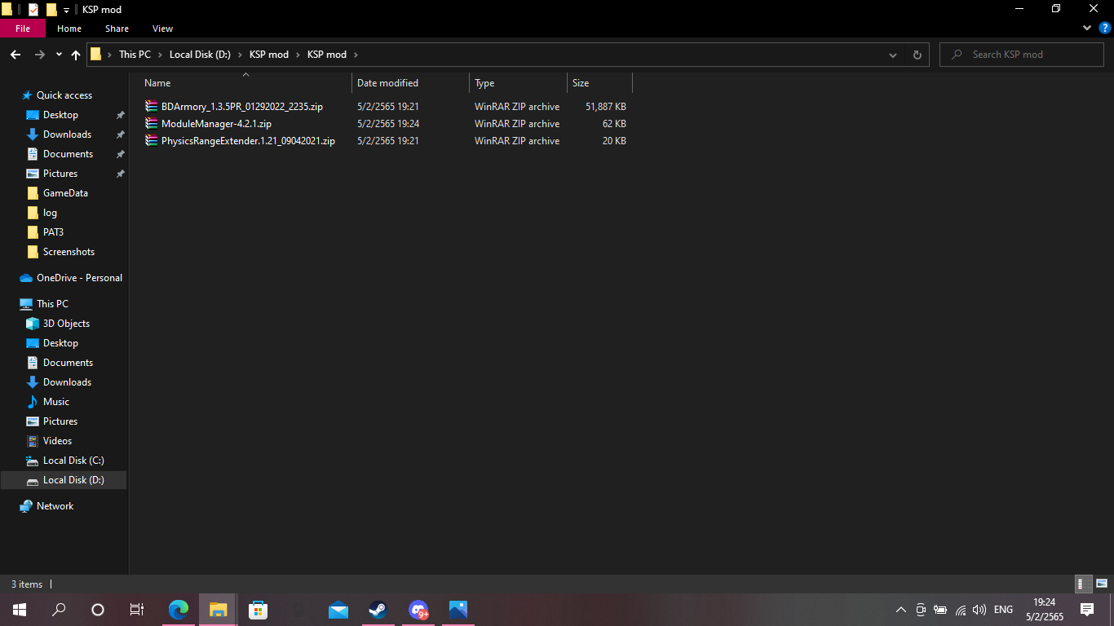Switch to the View ribbon tab
Image resolution: width=1114 pixels, height=626 pixels.
163,29
